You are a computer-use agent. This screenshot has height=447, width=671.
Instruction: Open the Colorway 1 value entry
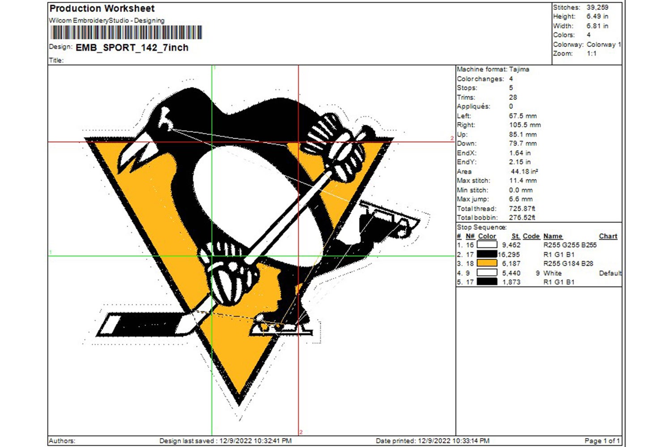tap(603, 44)
